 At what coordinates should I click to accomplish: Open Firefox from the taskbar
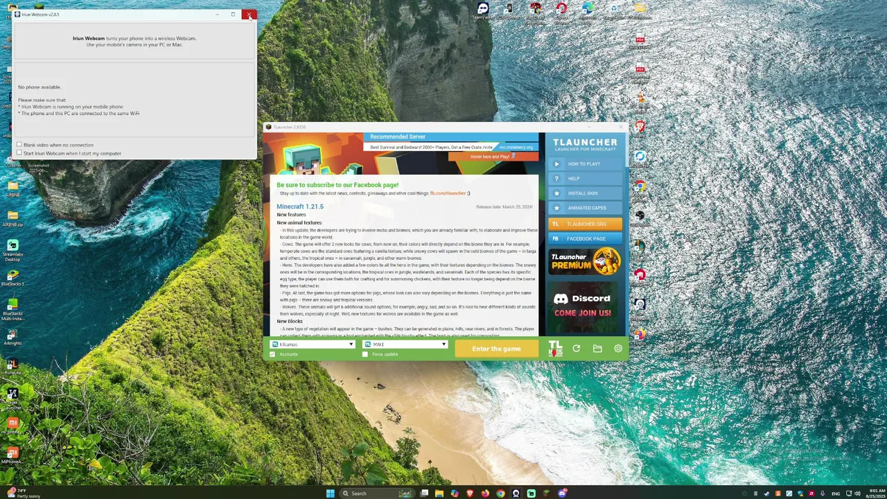pyautogui.click(x=485, y=493)
